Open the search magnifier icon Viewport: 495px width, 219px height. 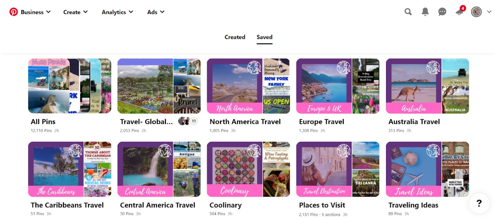pyautogui.click(x=408, y=12)
